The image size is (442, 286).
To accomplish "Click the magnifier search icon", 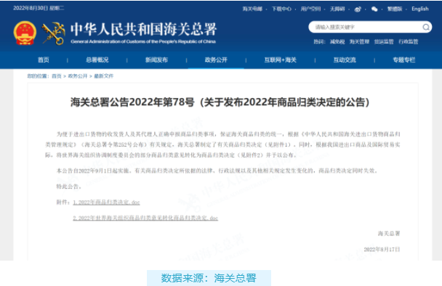I will pos(426,27).
